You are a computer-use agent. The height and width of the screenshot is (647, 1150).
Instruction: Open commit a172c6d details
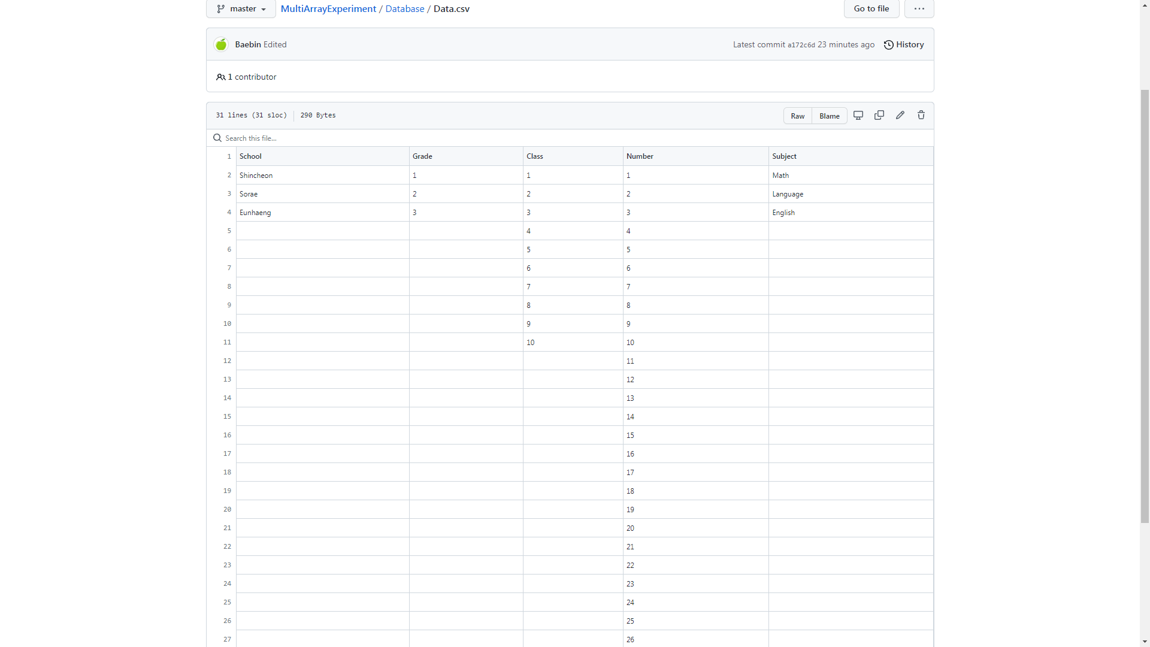pyautogui.click(x=801, y=45)
